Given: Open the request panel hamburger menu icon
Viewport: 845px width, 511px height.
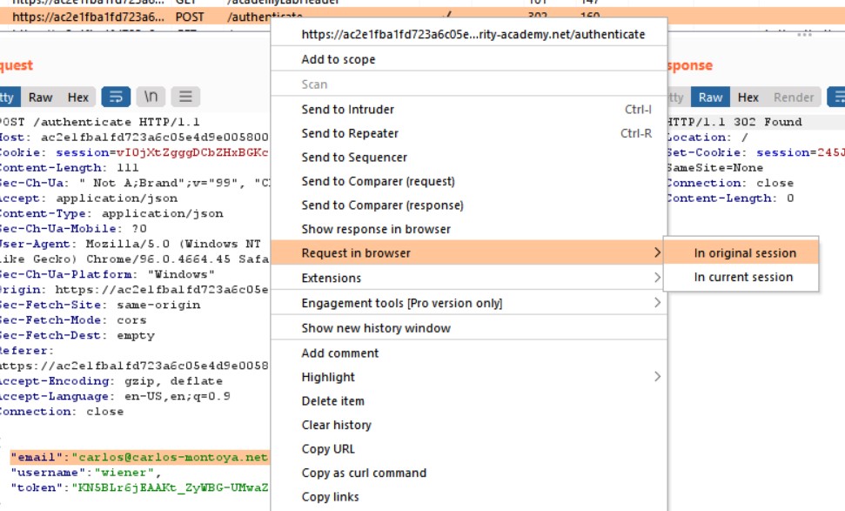Looking at the screenshot, I should point(185,97).
